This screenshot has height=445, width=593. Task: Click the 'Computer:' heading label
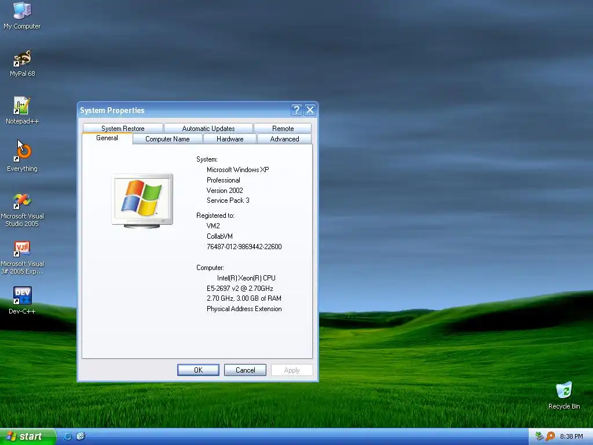(210, 268)
